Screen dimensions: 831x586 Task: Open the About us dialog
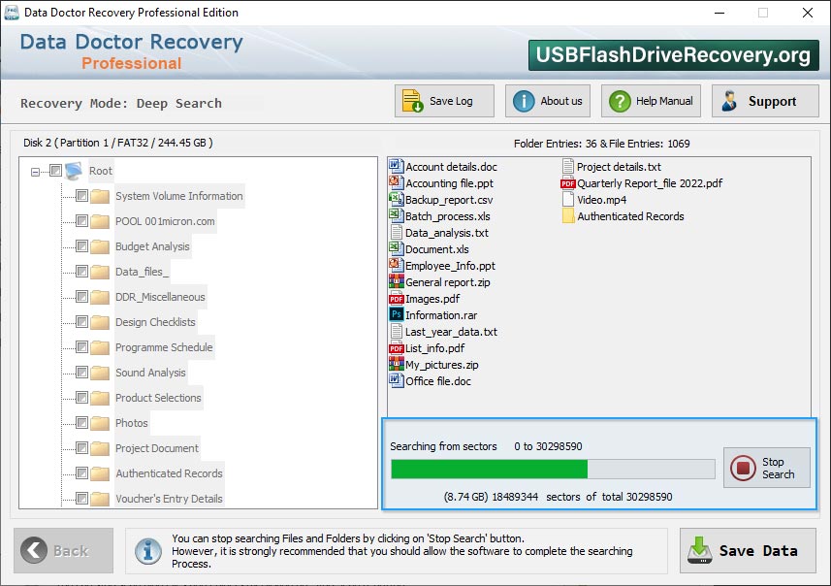[x=548, y=101]
